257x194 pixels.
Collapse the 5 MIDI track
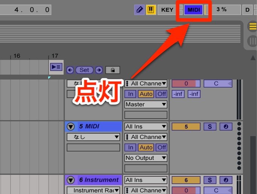click(x=71, y=126)
